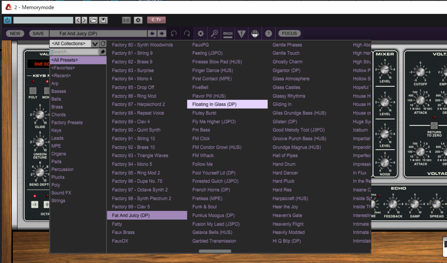447x263 pixels.
Task: Click the SAVE preset button
Action: [38, 34]
